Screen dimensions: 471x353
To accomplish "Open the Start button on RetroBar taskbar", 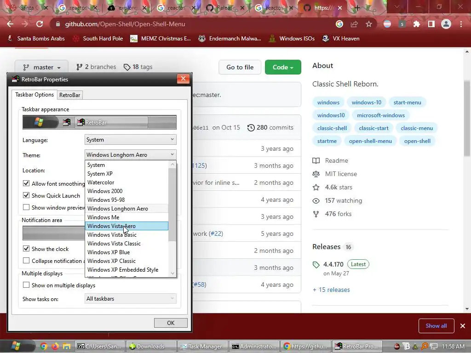I will (16, 346).
